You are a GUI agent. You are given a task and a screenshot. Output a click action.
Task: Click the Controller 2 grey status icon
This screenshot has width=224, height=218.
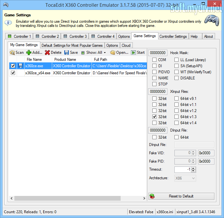coord(37,36)
